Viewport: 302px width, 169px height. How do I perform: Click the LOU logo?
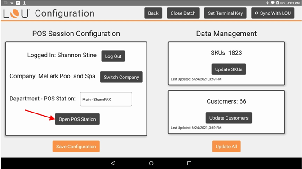click(16, 14)
